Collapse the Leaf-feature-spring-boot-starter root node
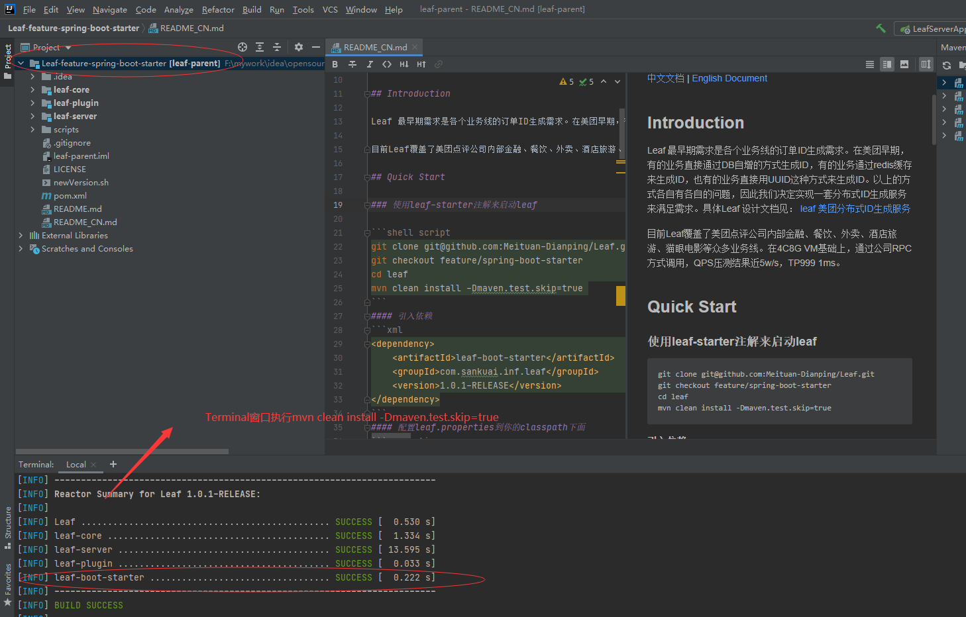 21,64
